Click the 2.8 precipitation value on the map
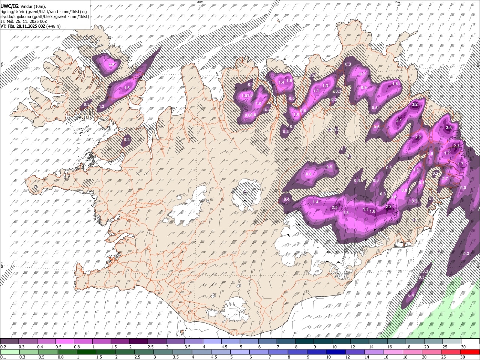The width and height of the screenshot is (480, 360). [449, 128]
